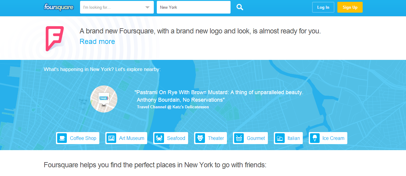Viewport: 406px width, 176px height.
Task: Click the Theater mask icon
Action: (200, 138)
